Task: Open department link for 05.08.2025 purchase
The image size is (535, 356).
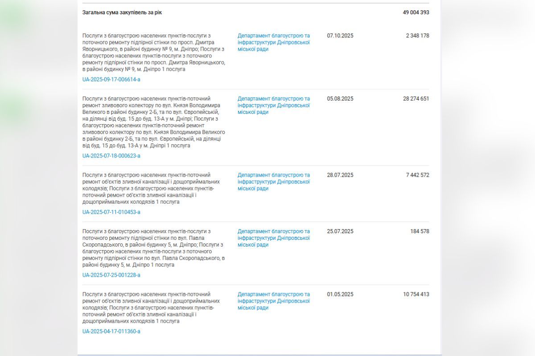Action: pyautogui.click(x=273, y=105)
